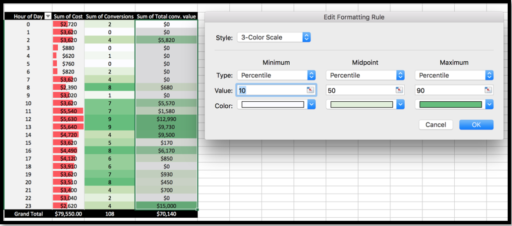Screen dimensions: 512x226
Task: Click the conversions cell with value 5
Action: point(110,143)
